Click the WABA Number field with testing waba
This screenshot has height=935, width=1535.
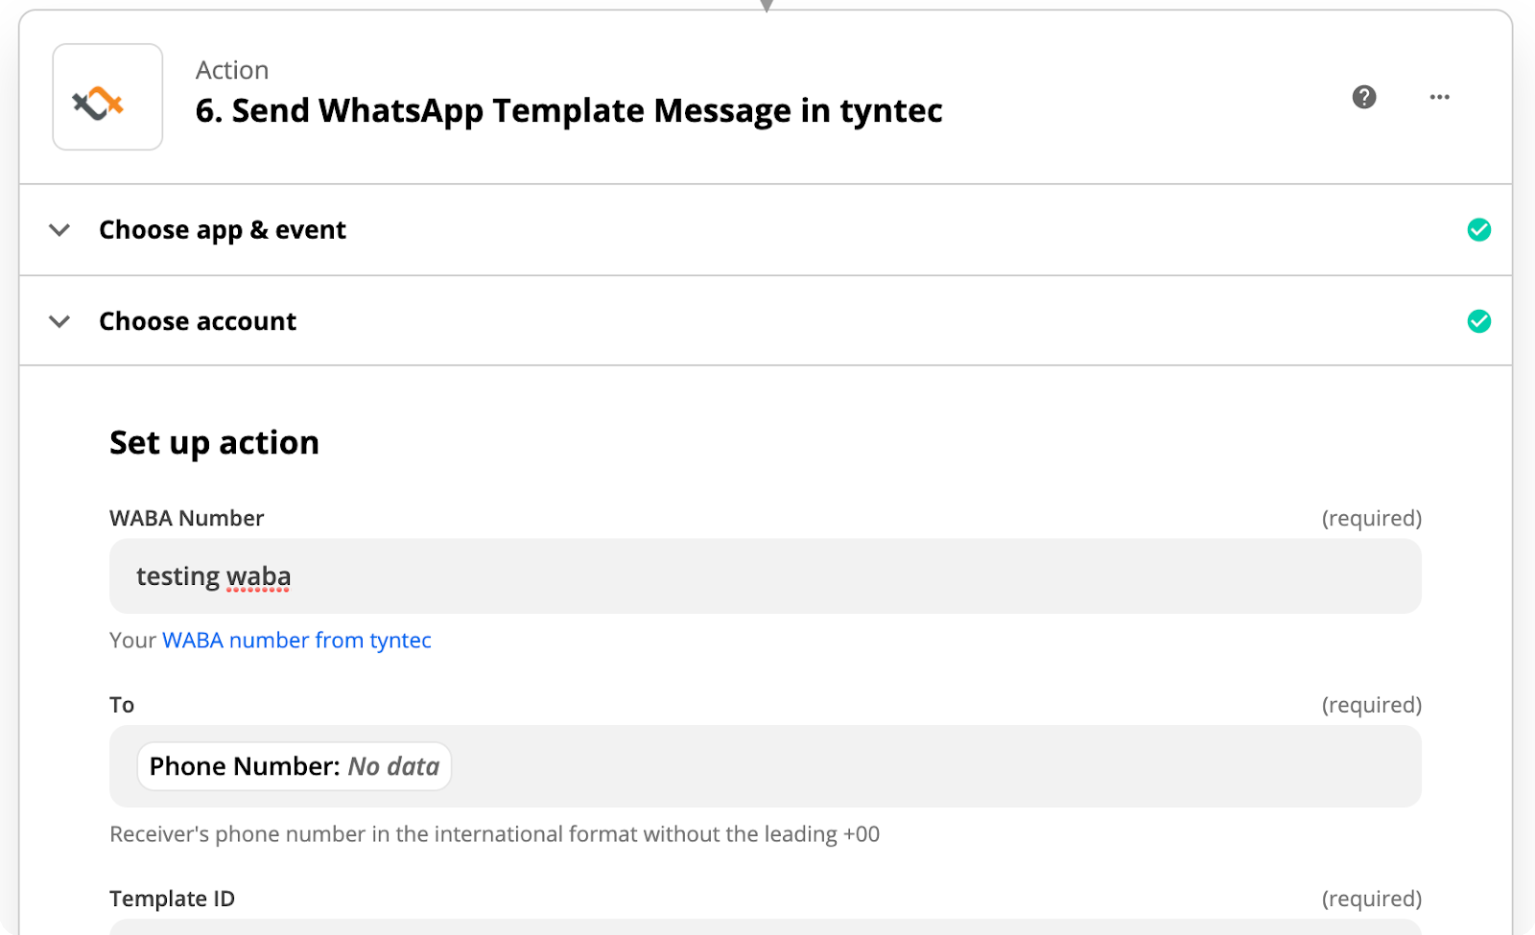(x=765, y=576)
